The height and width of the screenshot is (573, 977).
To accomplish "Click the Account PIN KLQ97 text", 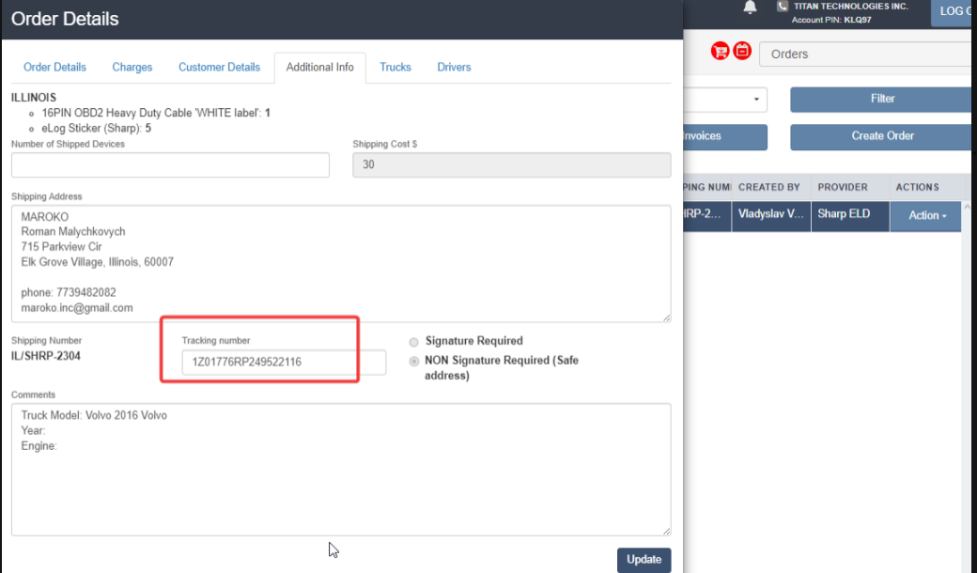I will coord(831,20).
